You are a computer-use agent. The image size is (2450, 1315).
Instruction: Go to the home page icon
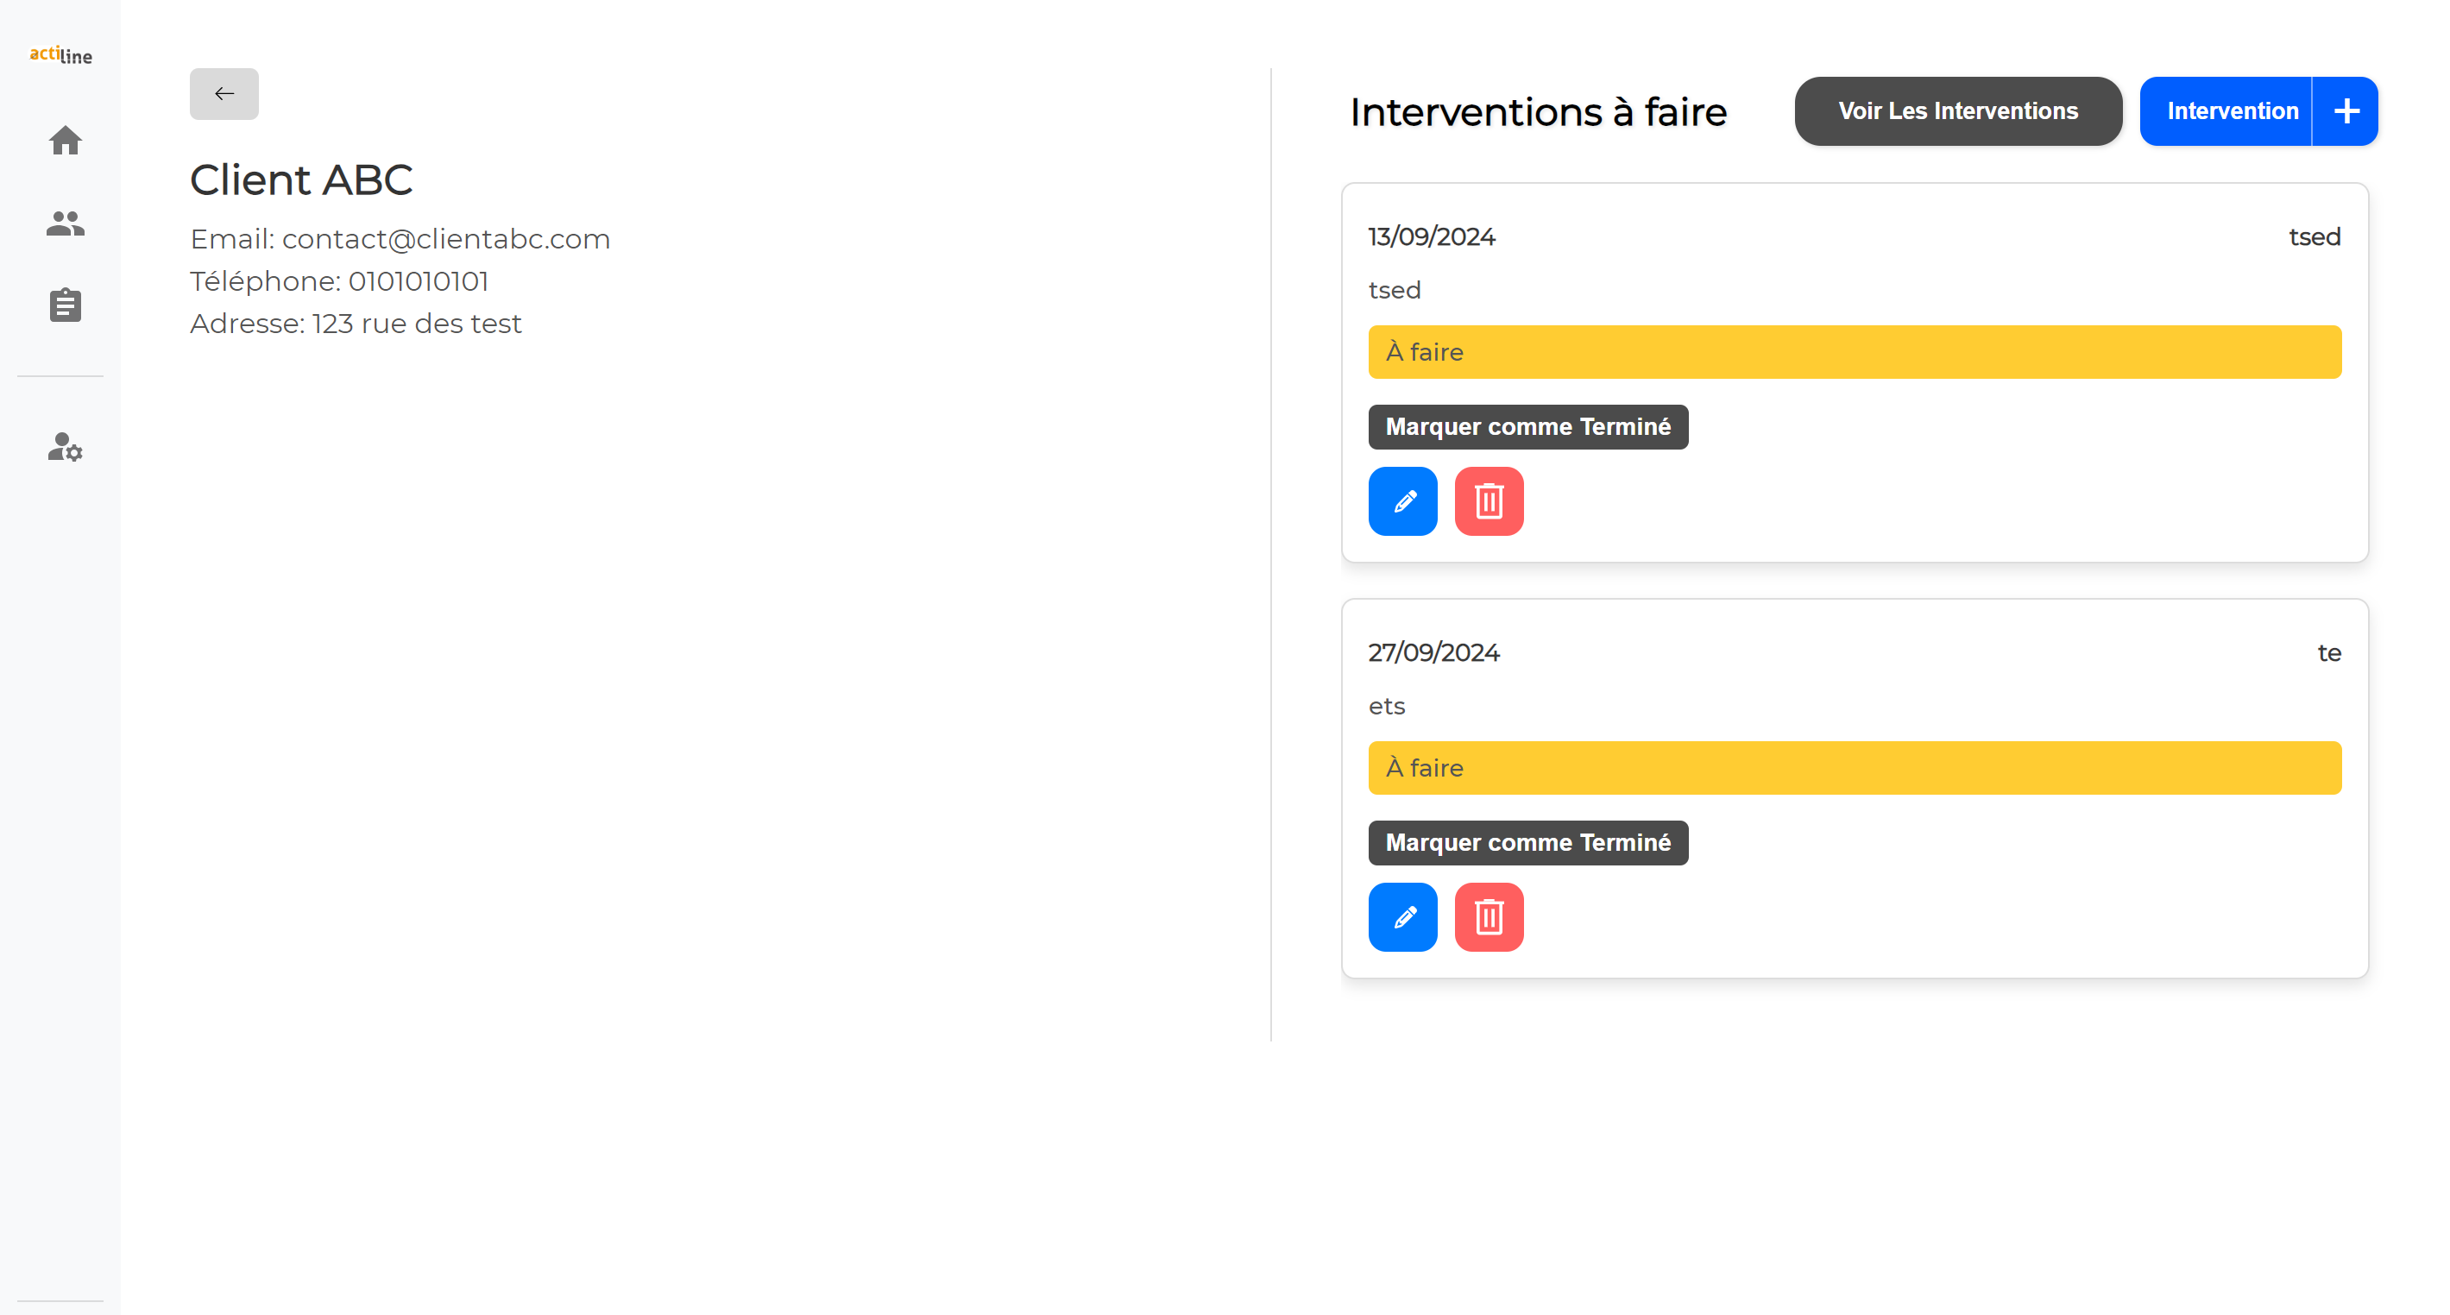click(65, 141)
